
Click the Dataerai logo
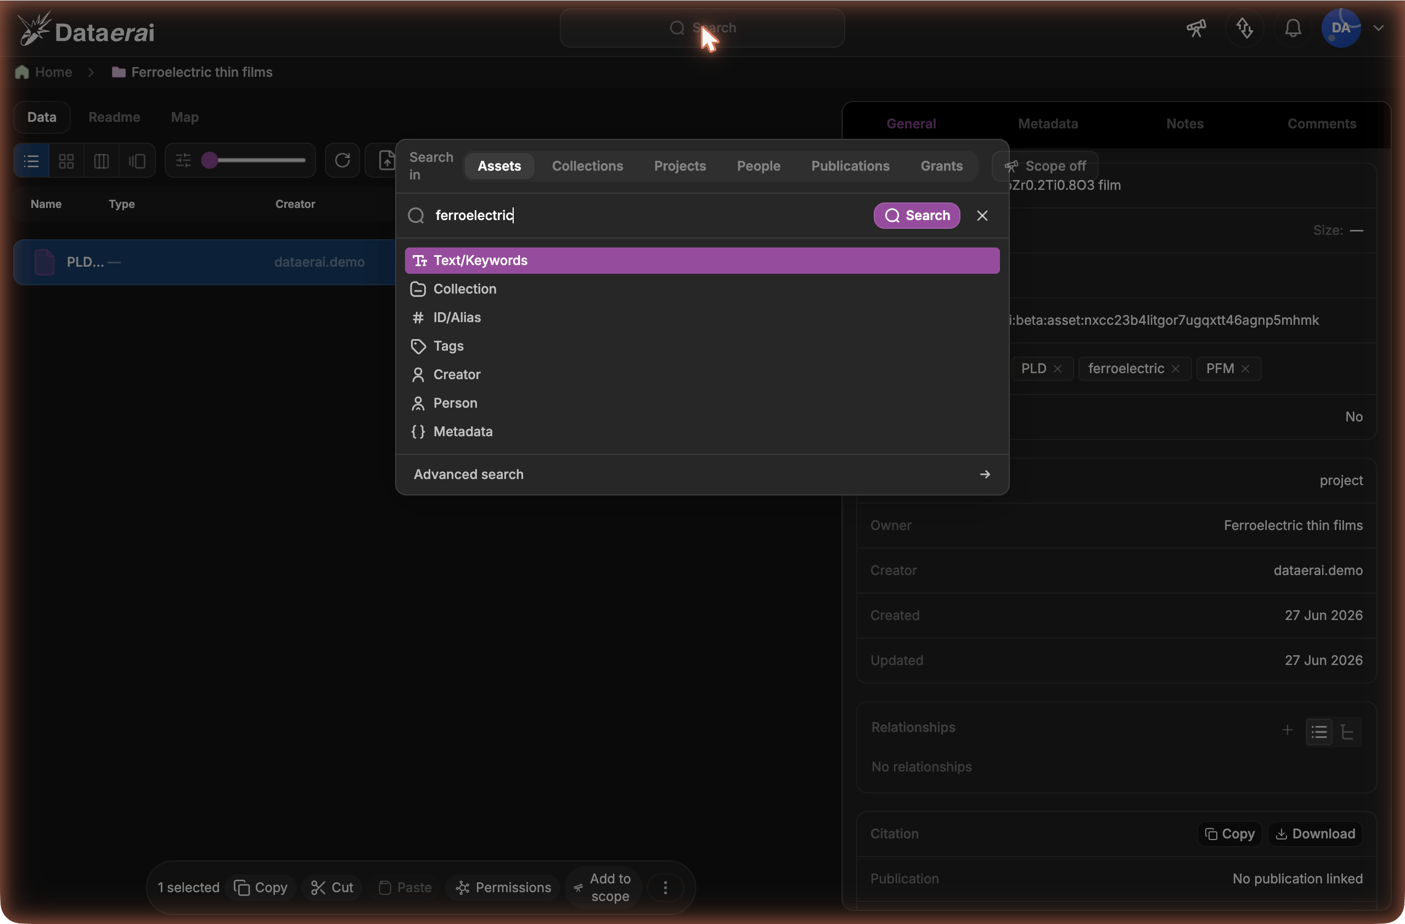(86, 30)
